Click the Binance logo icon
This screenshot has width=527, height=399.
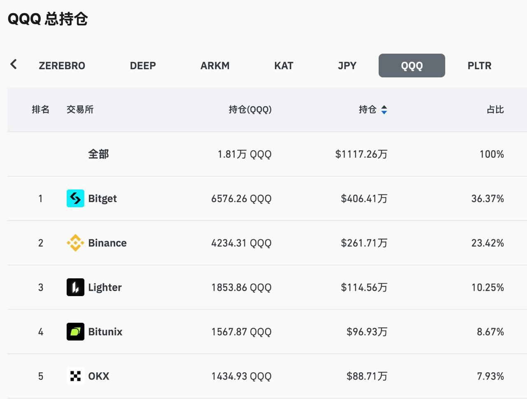(x=75, y=243)
